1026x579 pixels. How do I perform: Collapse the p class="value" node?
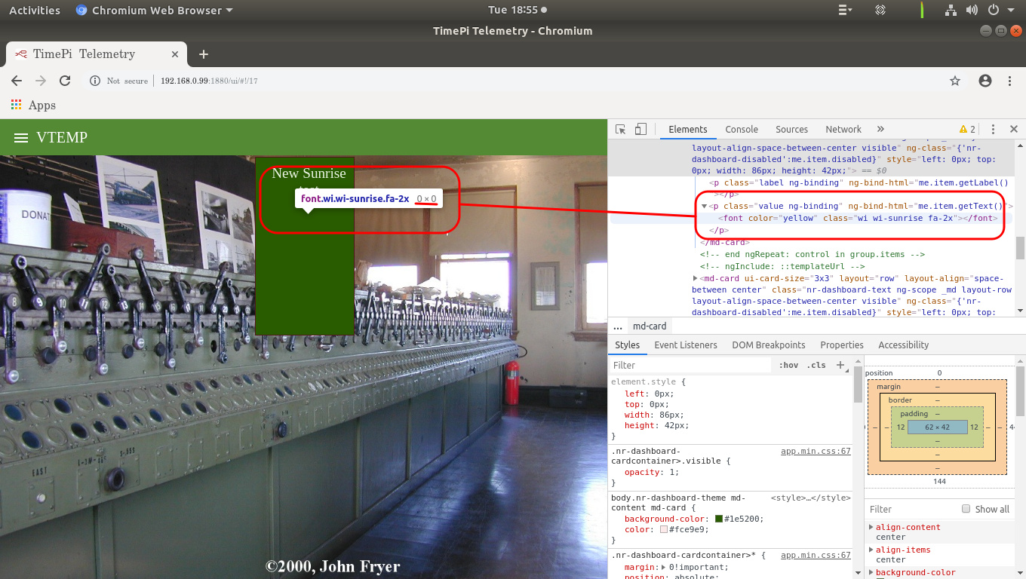pos(705,207)
